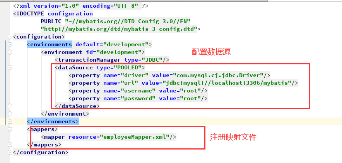Collapse the environment id=development fold marker

pyautogui.click(x=9, y=52)
